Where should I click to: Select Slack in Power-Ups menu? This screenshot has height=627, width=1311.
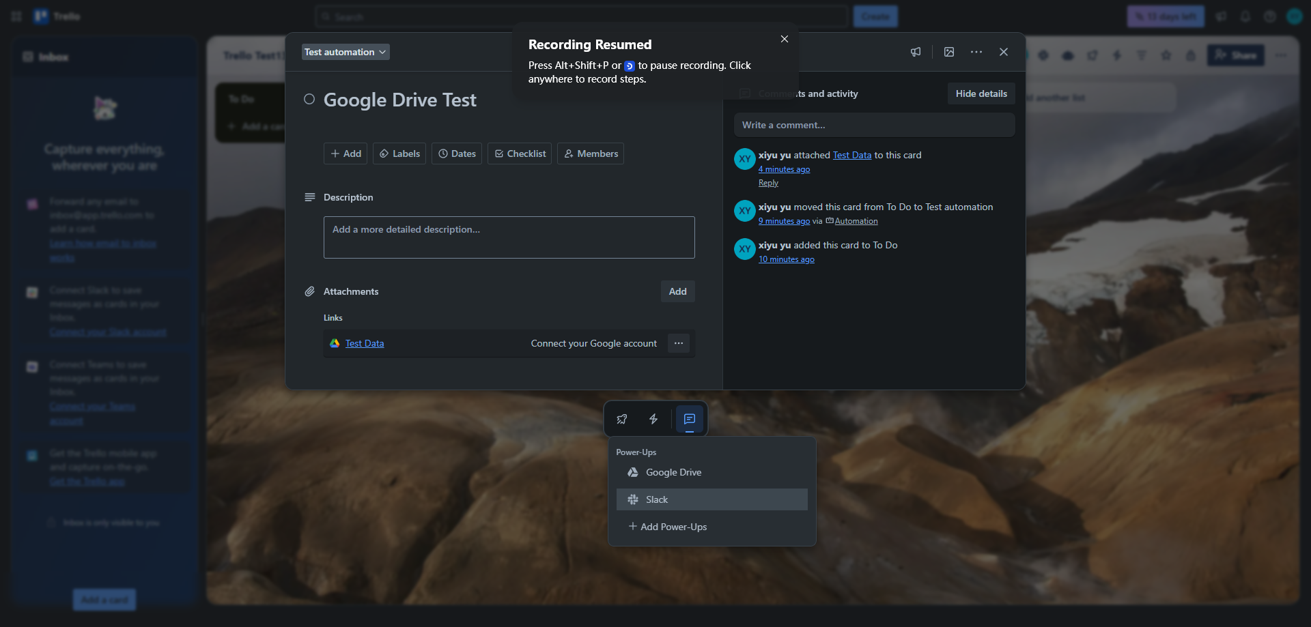tap(712, 499)
